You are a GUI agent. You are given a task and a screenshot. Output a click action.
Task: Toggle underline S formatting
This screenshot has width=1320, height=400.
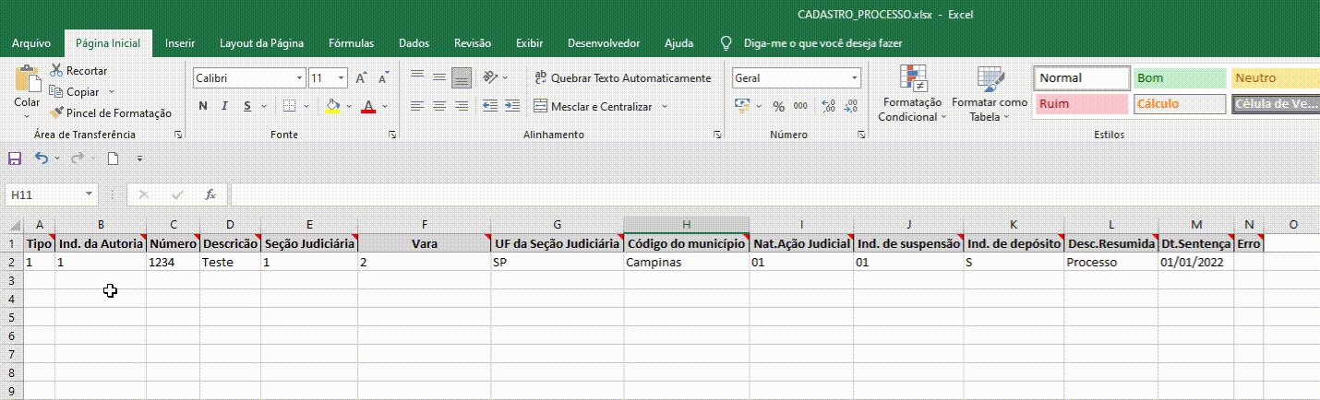click(x=247, y=106)
